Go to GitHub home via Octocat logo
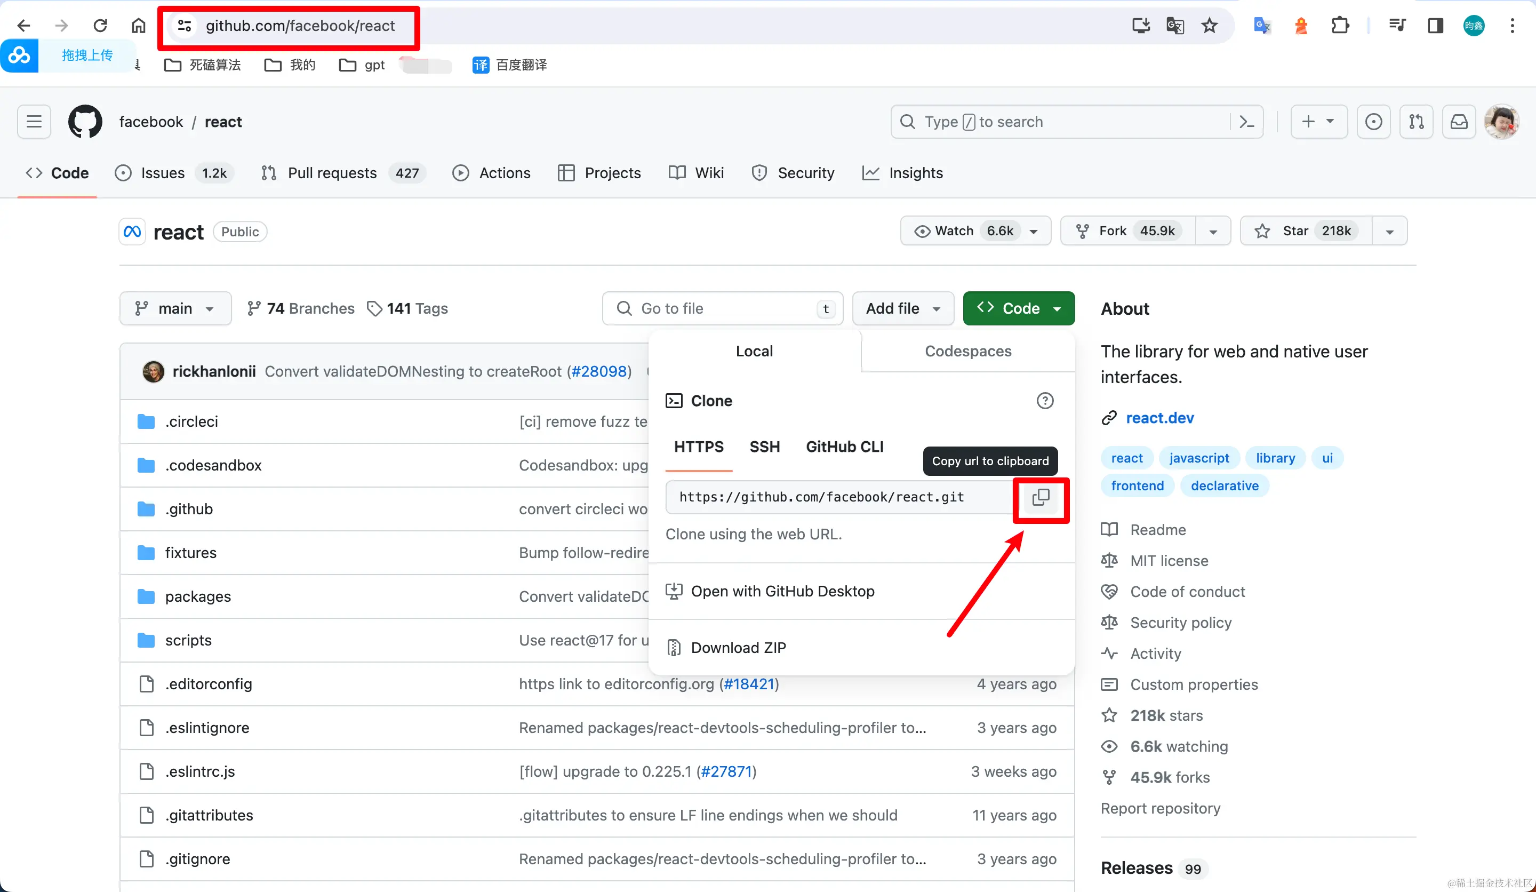This screenshot has height=892, width=1536. coord(85,121)
